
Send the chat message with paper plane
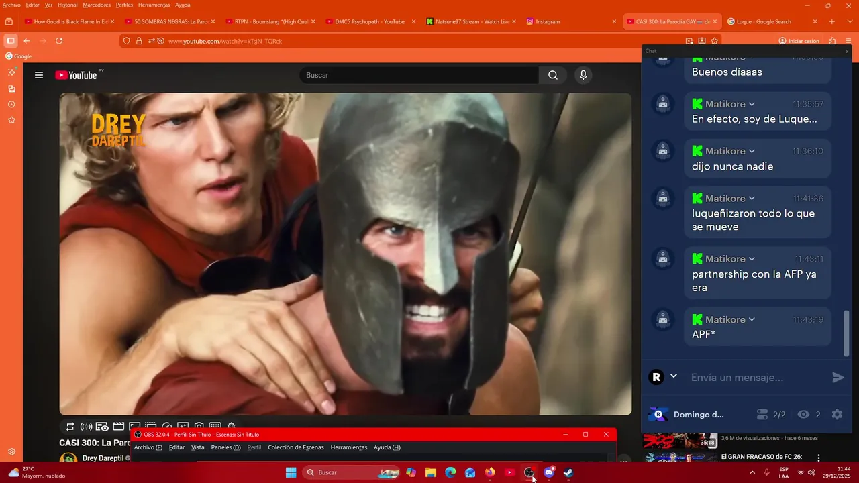pos(838,378)
